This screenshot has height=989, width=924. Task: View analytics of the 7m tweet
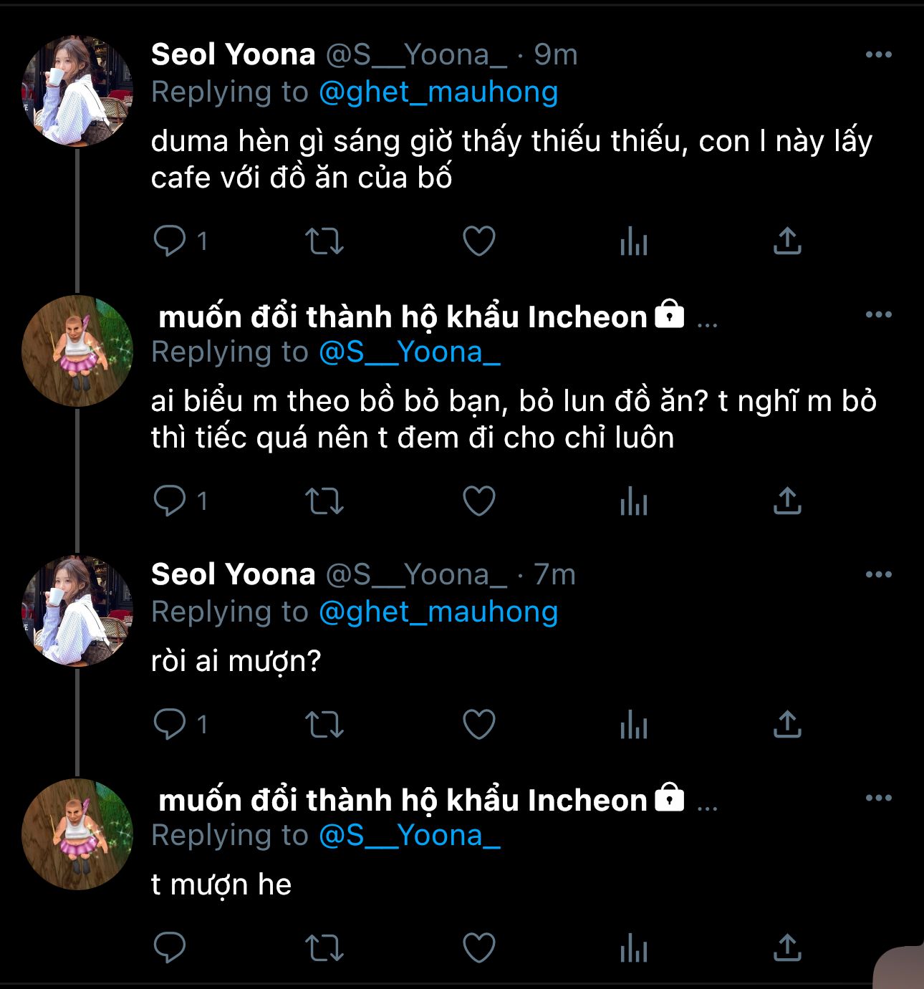(x=633, y=724)
